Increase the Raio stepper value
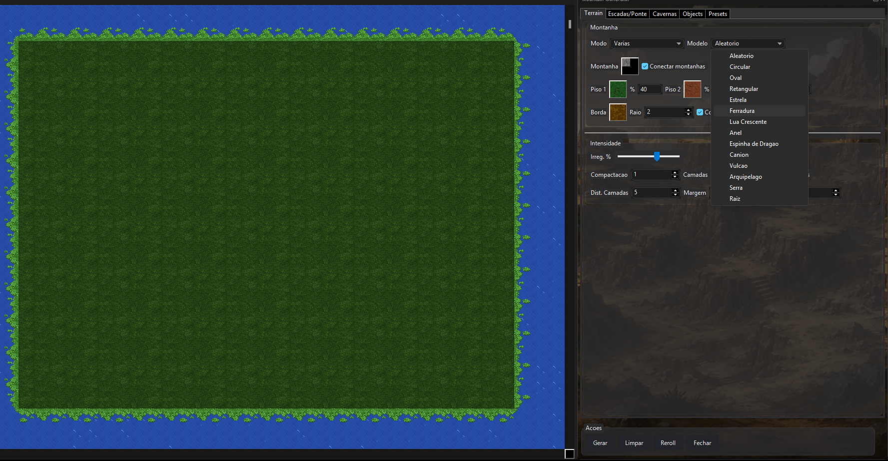888x461 pixels. 689,110
